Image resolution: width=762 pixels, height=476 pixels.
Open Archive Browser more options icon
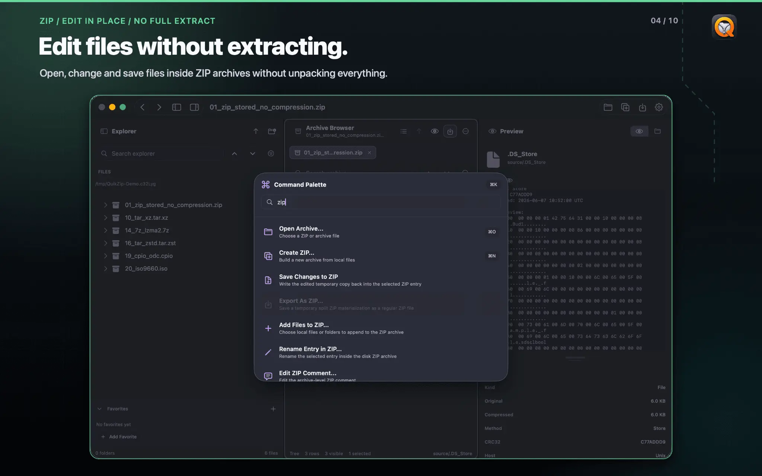point(465,131)
